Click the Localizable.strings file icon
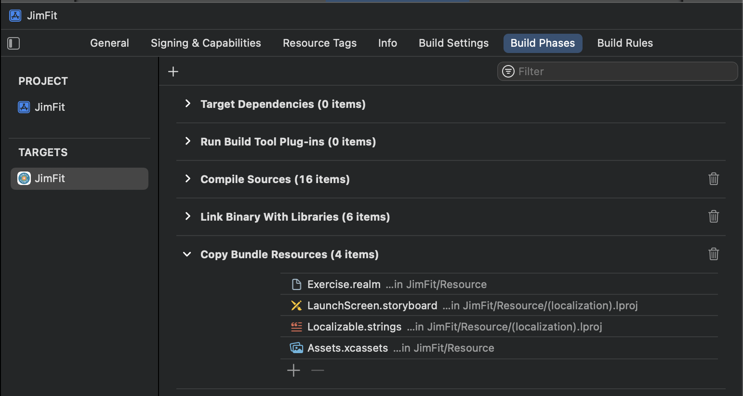 click(x=296, y=327)
